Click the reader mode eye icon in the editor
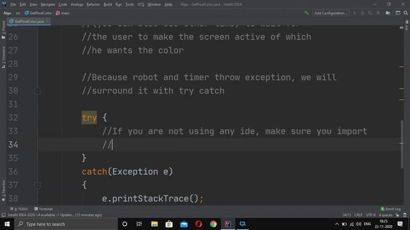The image size is (410, 230). click(402, 27)
